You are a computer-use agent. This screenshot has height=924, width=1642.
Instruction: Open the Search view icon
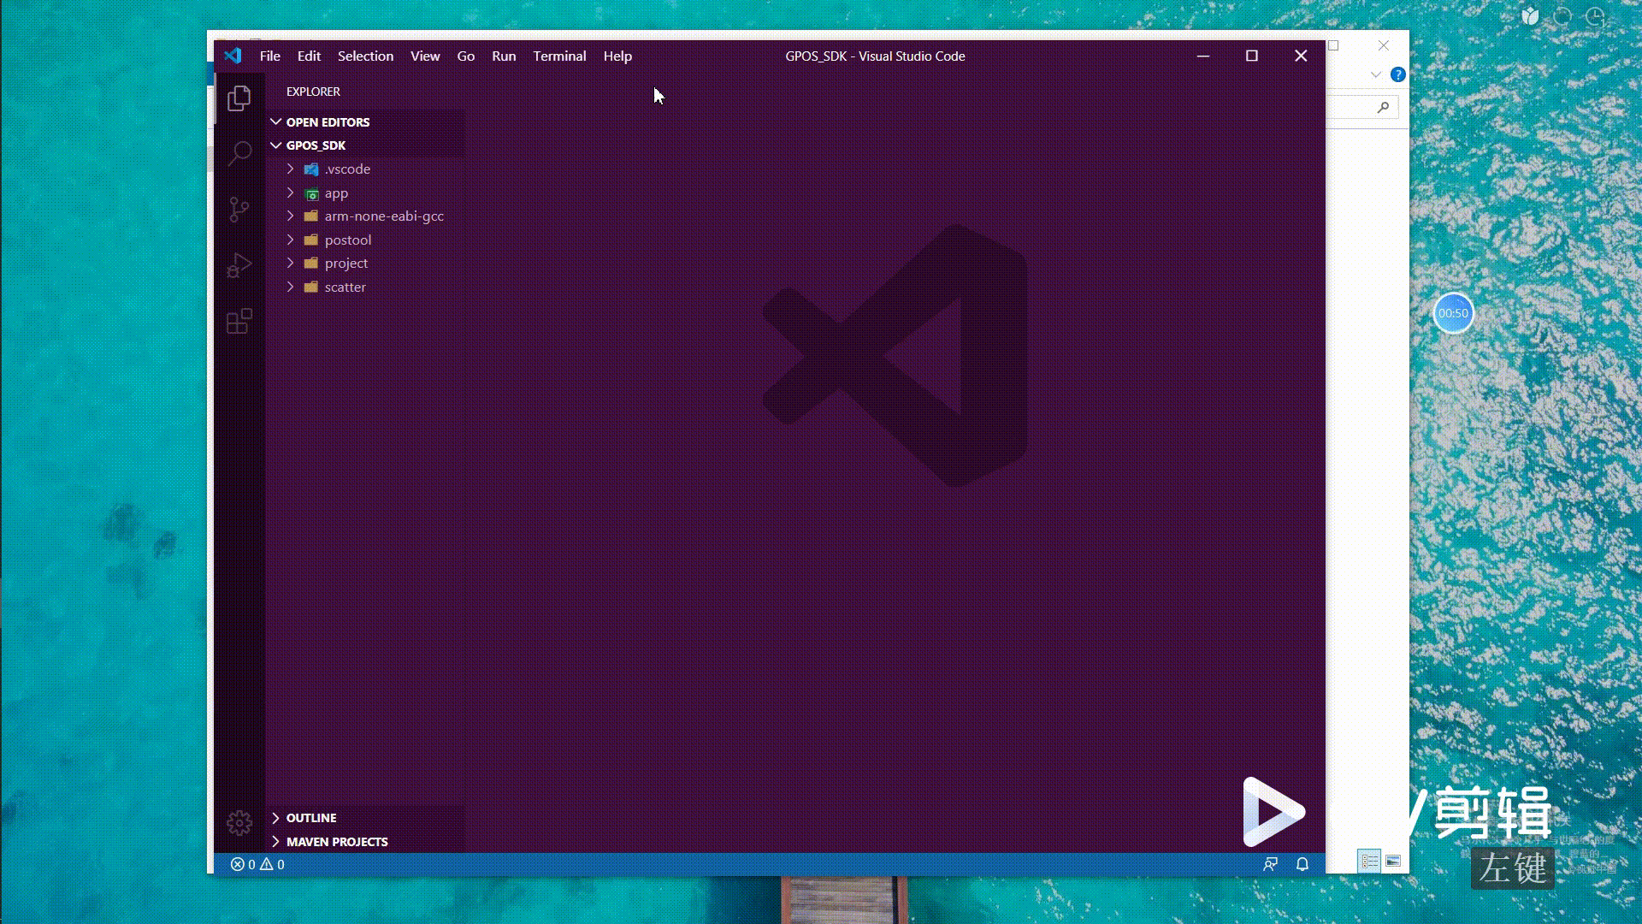pyautogui.click(x=239, y=154)
